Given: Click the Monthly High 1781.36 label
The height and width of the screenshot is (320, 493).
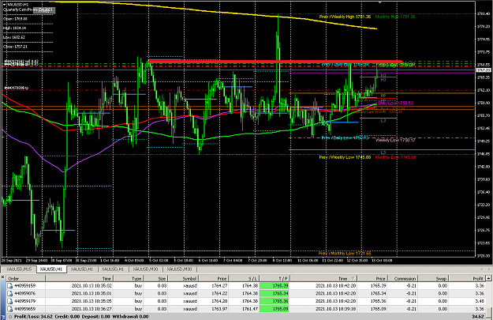Looking at the screenshot, I should pos(395,17).
